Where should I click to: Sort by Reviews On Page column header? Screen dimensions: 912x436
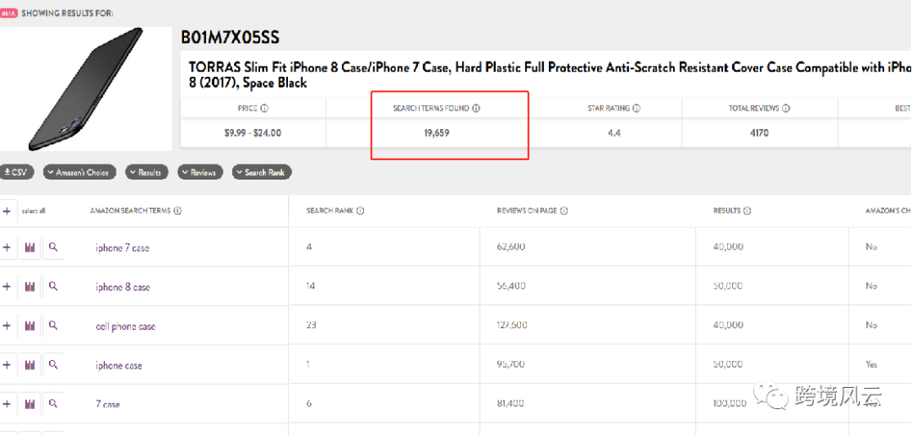527,211
